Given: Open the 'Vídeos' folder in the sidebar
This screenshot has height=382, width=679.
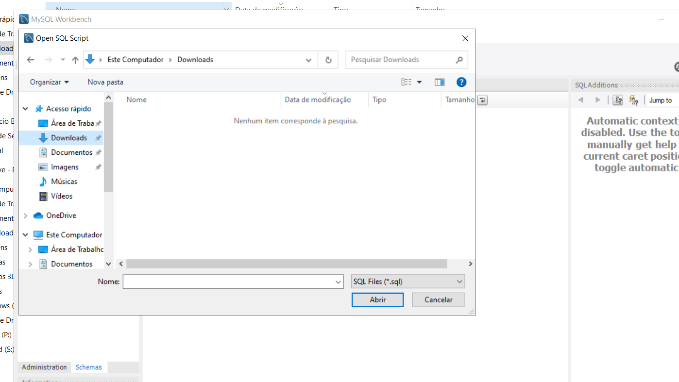Looking at the screenshot, I should coord(62,196).
